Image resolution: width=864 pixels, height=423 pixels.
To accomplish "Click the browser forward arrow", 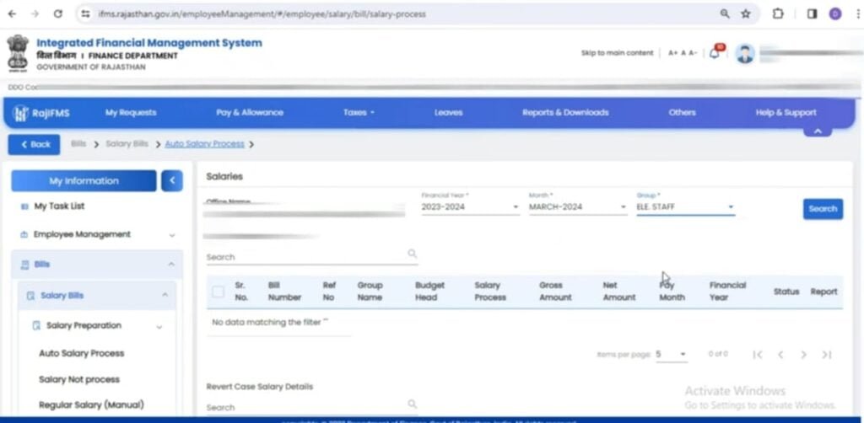I will pos(35,13).
